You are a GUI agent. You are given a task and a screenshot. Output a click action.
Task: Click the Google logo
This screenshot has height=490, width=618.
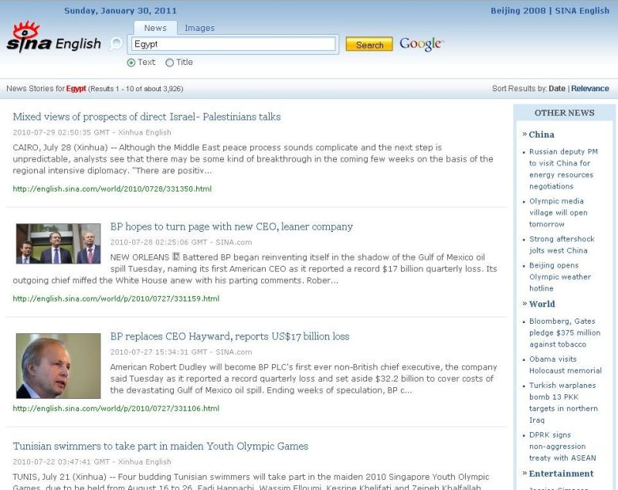coord(421,44)
